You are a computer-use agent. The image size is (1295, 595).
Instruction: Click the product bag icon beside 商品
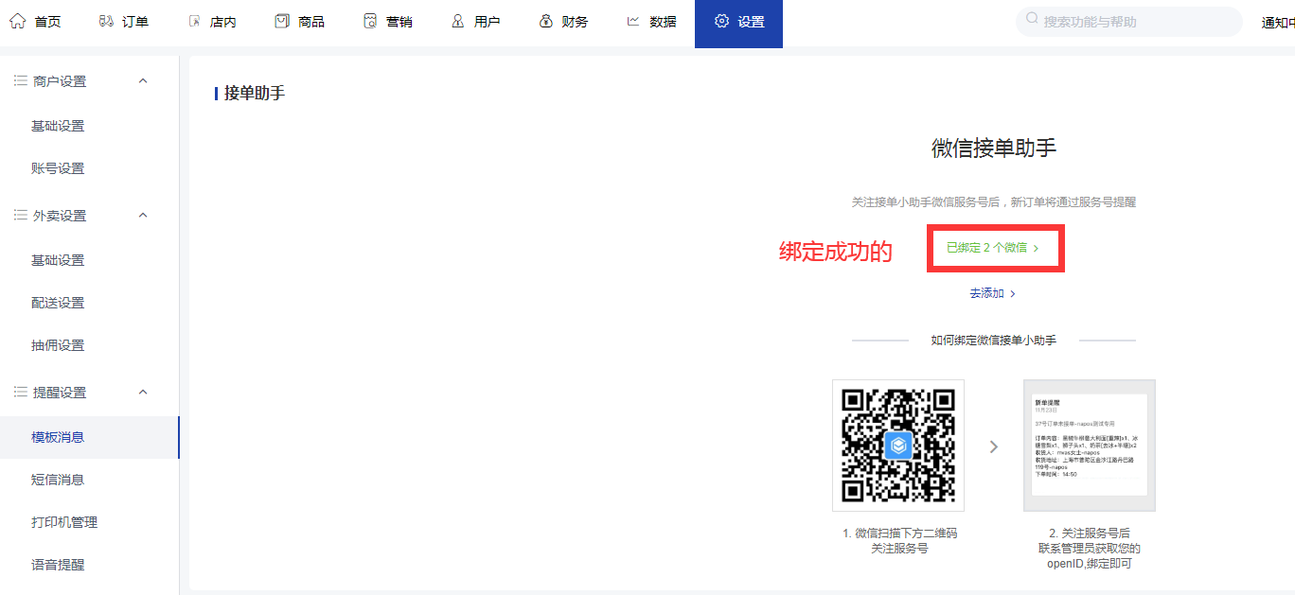(282, 21)
